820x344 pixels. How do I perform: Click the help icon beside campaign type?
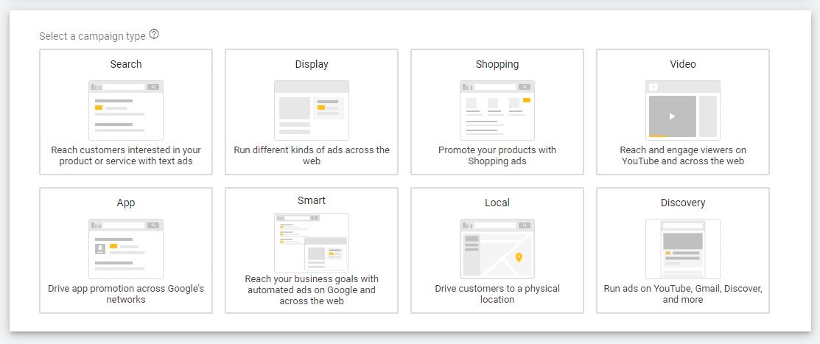(154, 35)
